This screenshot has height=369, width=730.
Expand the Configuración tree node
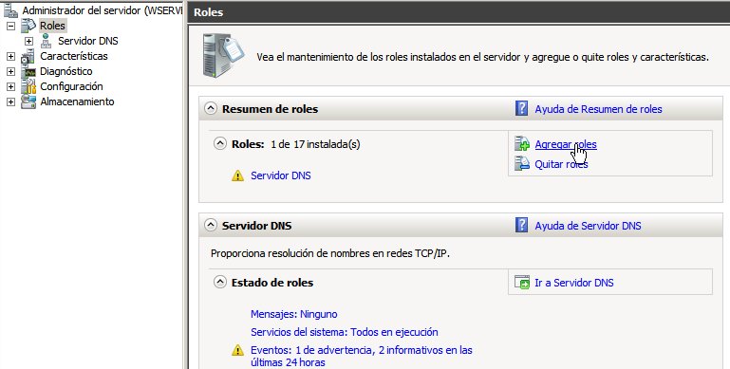tap(10, 87)
